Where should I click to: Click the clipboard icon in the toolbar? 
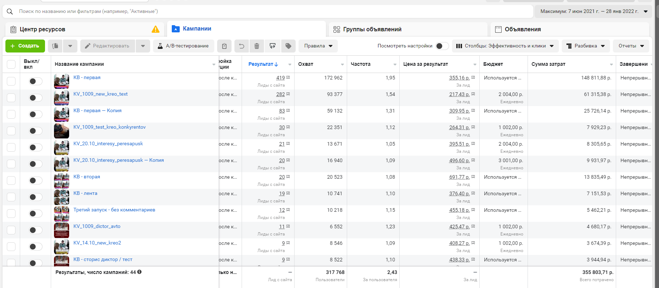(224, 46)
